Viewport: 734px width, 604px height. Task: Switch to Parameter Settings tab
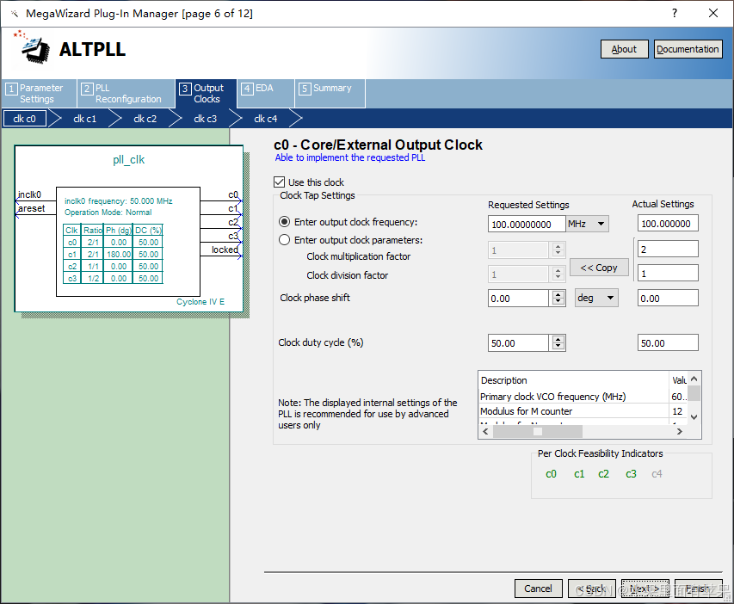(40, 93)
